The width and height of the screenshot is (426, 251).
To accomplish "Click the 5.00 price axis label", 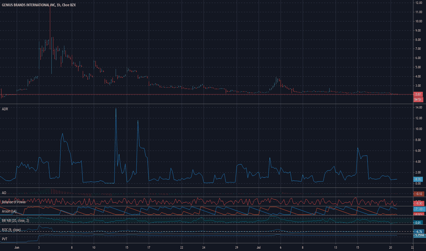I will 419,67.
